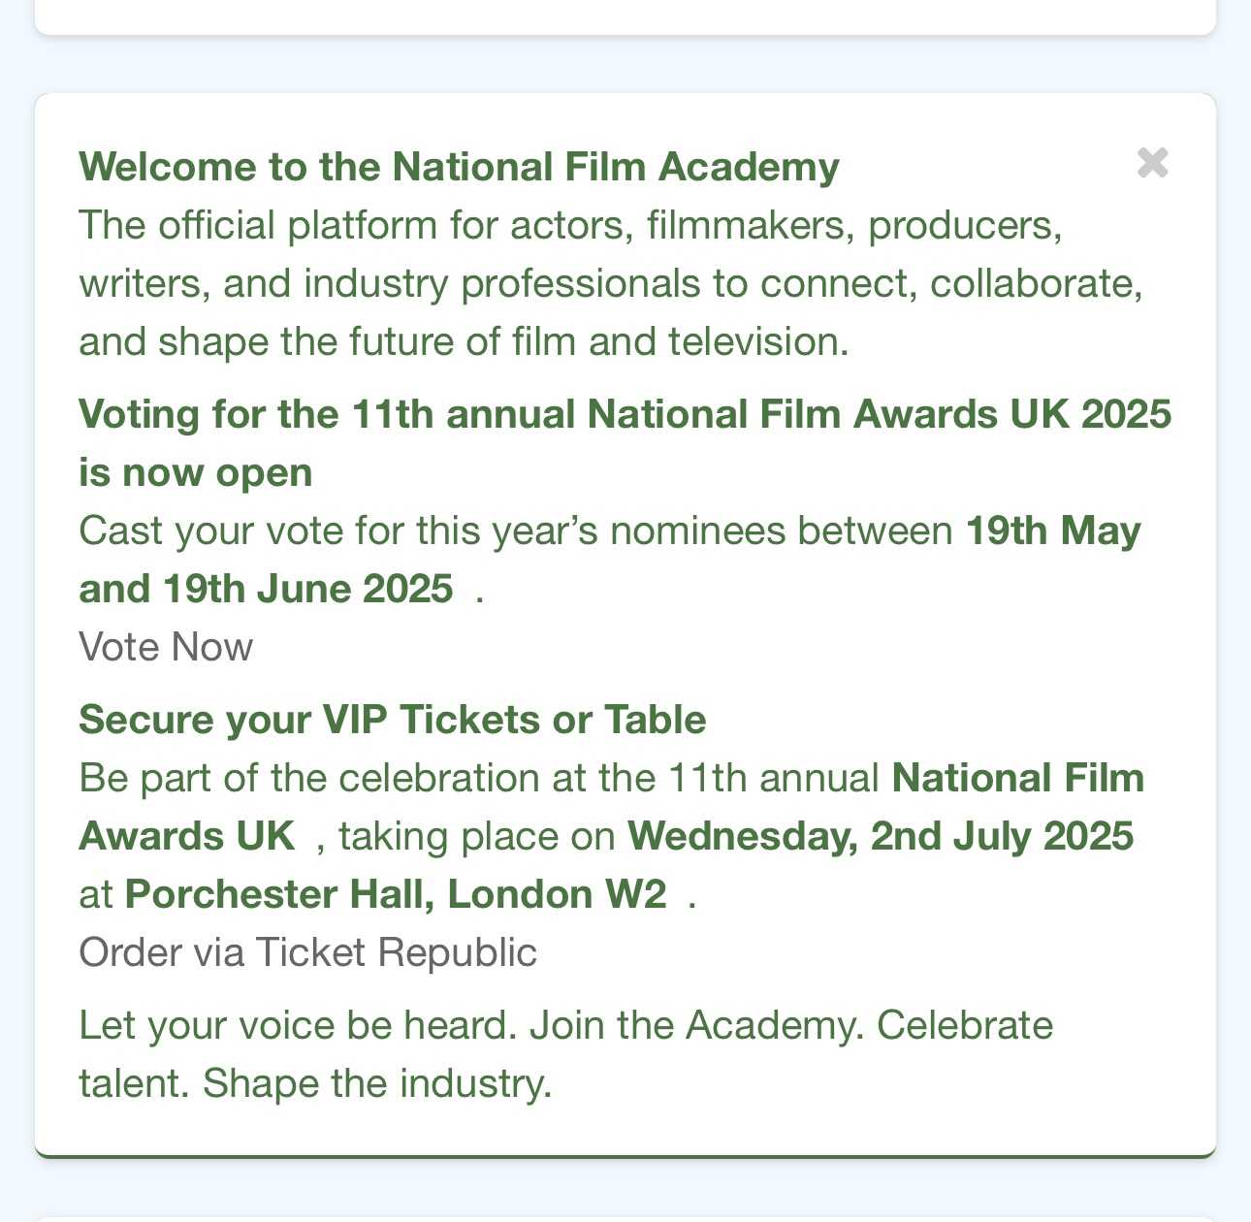Click the is now open heading line

point(196,472)
